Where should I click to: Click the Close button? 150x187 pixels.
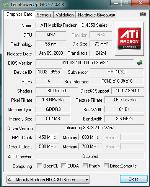pos(134,179)
